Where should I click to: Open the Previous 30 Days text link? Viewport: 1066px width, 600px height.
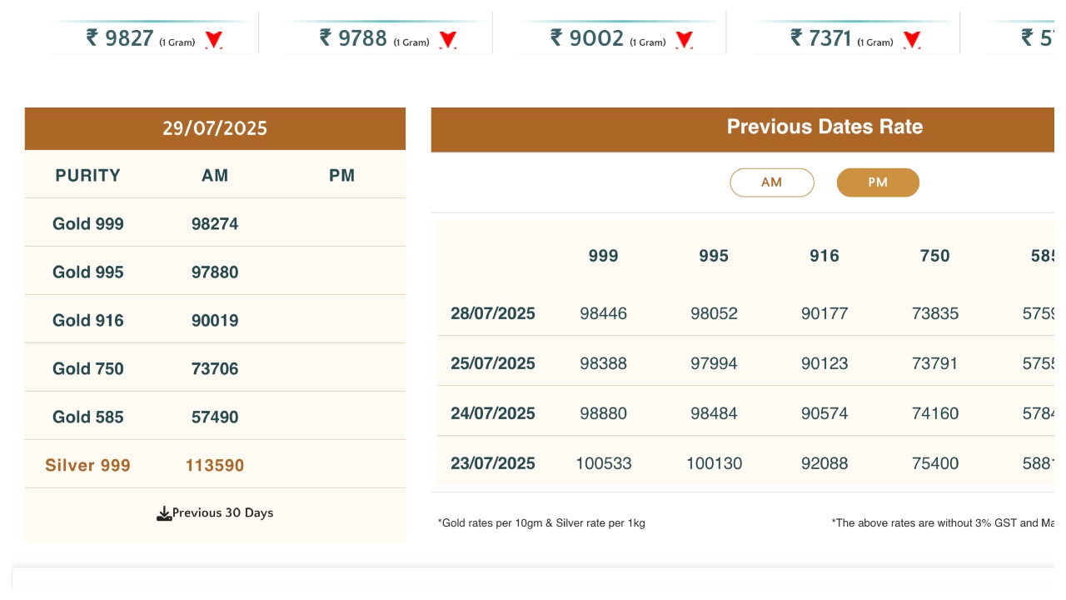pos(222,512)
